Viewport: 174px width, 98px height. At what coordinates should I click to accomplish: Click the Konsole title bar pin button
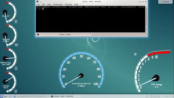tap(41, 1)
